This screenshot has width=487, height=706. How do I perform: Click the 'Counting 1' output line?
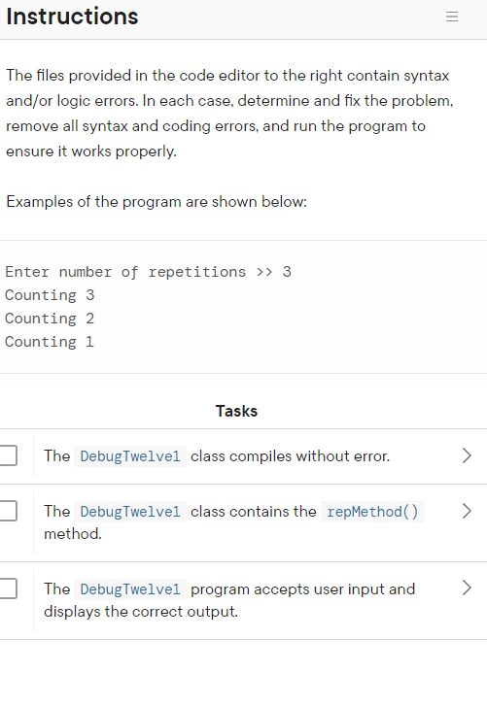50,342
